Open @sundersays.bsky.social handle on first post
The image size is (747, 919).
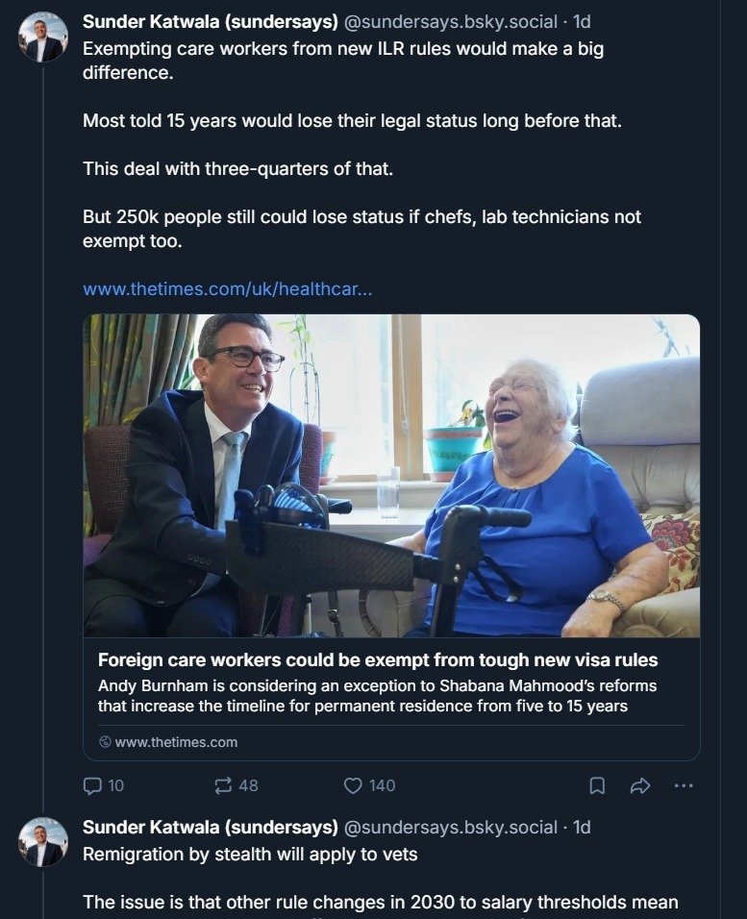coord(450,22)
